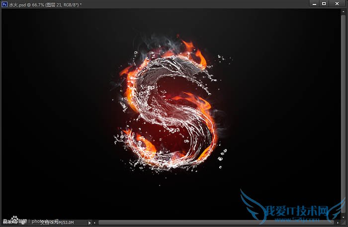Click the vertical scrollbar up arrow
Screen dimensions: 348x227
(343, 11)
